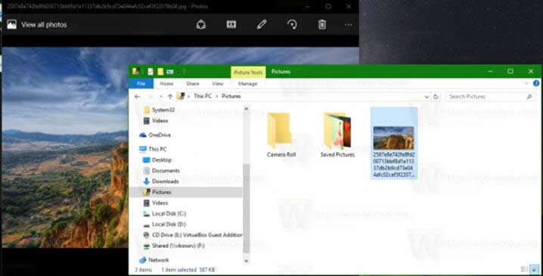Switch to details view icon in status bar
This screenshot has width=543, height=276.
(x=525, y=269)
